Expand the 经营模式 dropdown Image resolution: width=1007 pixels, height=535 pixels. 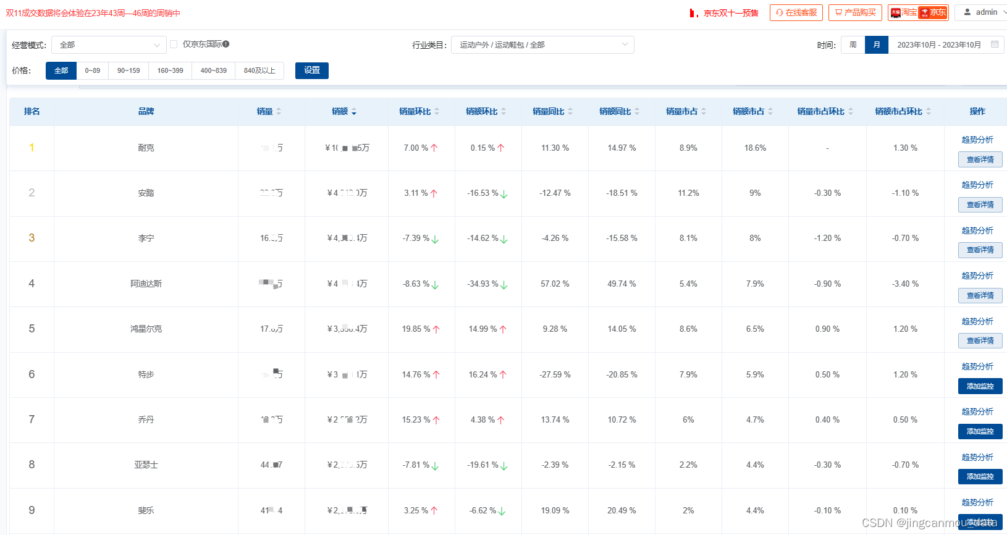109,45
